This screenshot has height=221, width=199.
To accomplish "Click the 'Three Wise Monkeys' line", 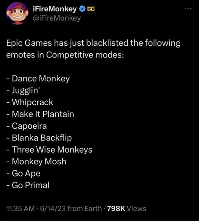I will [x=49, y=150].
